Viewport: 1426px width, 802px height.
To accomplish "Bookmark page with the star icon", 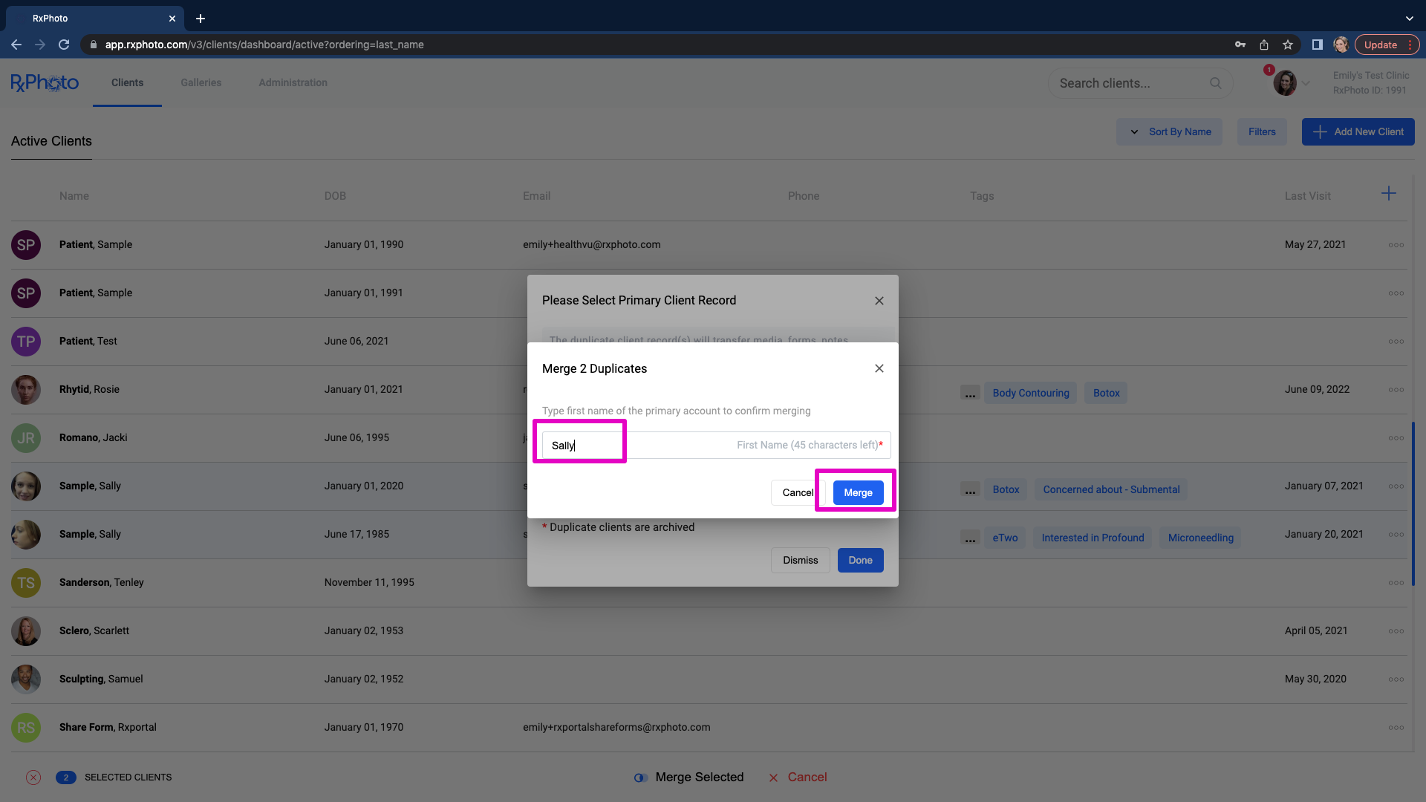I will [1288, 45].
